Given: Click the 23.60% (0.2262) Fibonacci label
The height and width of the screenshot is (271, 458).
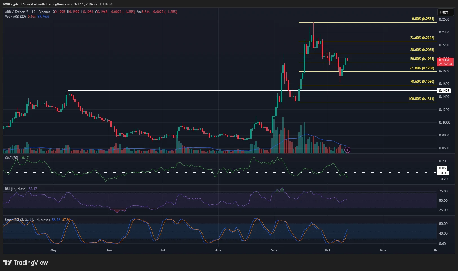Looking at the screenshot, I should (x=422, y=38).
